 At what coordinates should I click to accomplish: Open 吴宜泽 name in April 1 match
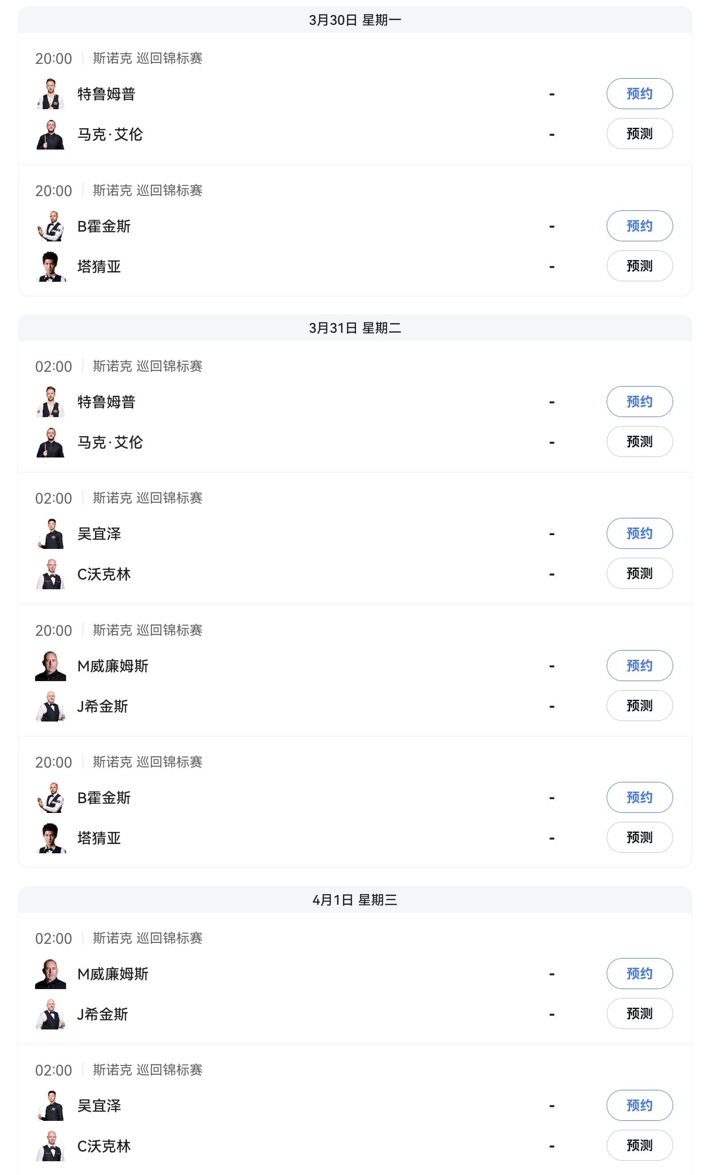[99, 1106]
